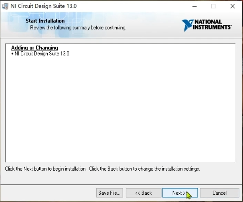Click 'Review the following summary before continuing.' text

78,28
